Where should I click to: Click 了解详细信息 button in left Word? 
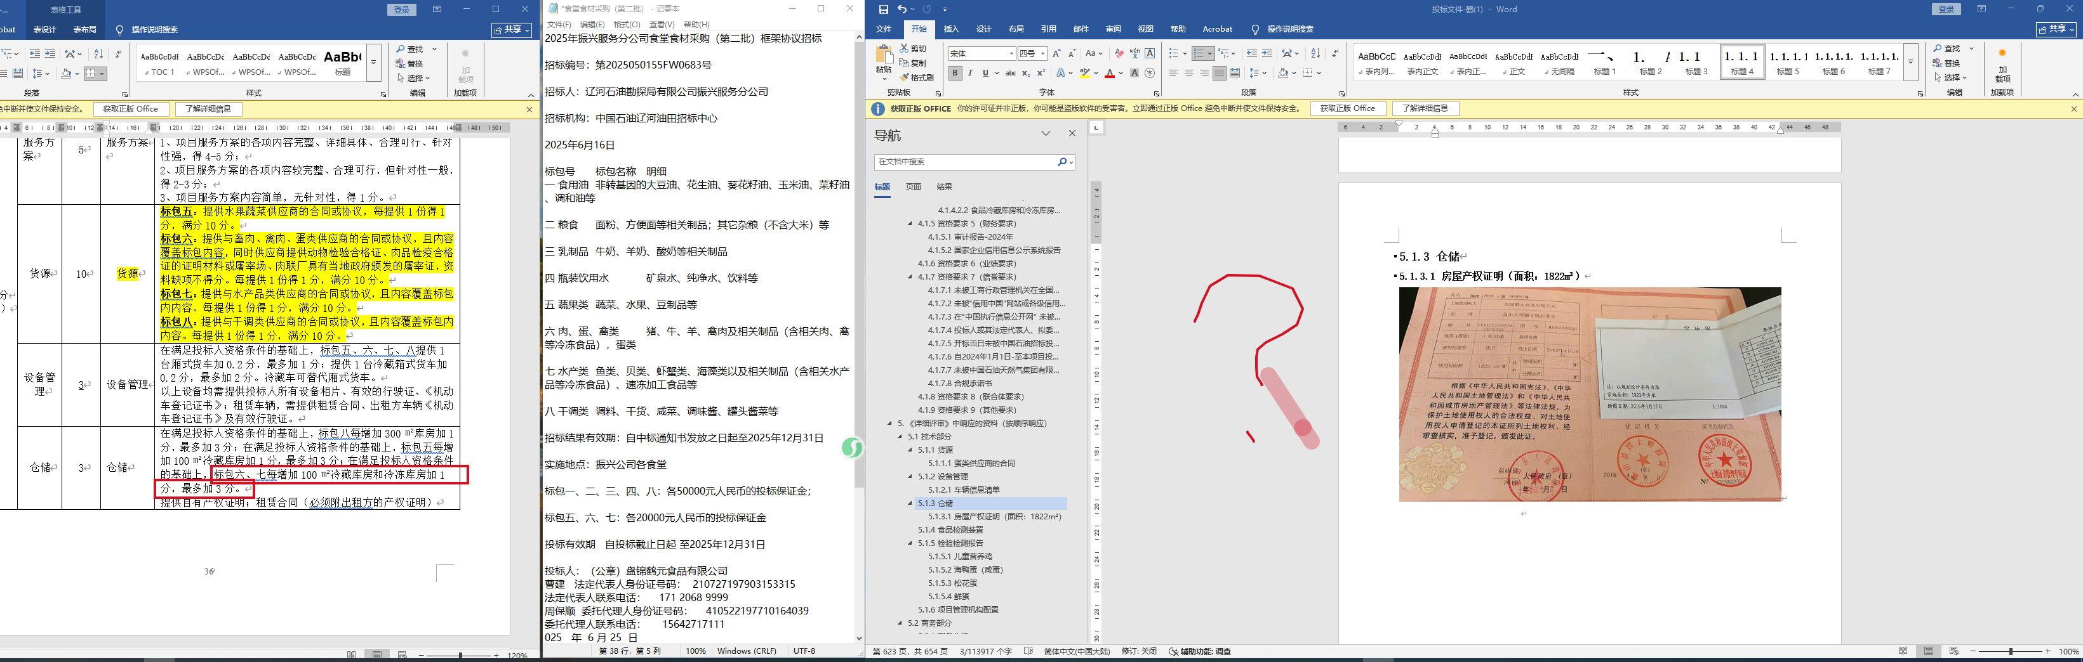coord(208,109)
